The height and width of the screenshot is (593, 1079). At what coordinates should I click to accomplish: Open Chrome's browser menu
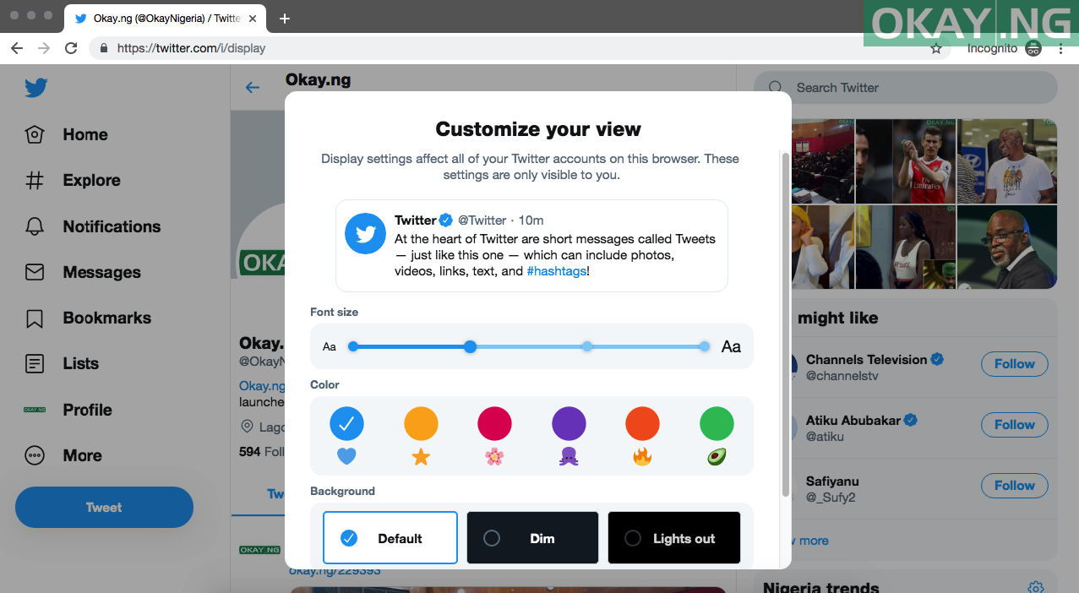pos(1060,48)
